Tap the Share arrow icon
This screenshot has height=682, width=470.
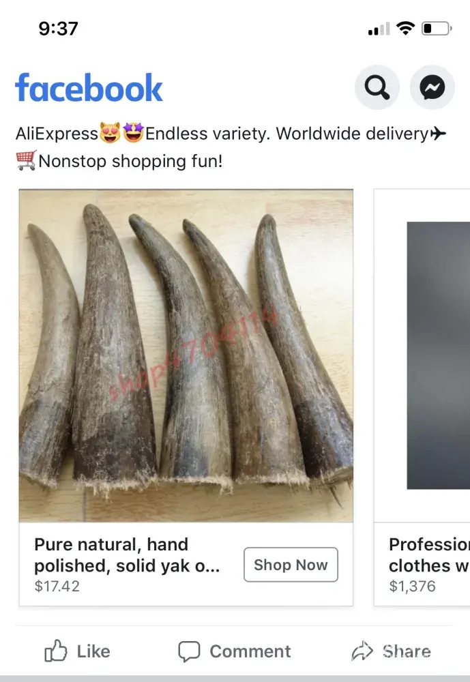[362, 651]
